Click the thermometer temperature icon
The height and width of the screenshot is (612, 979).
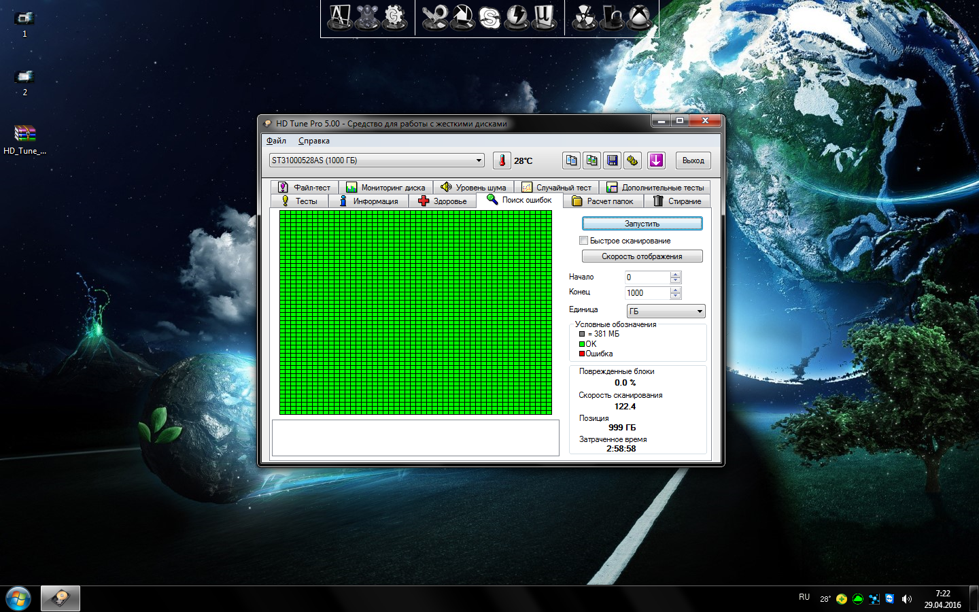pyautogui.click(x=502, y=160)
